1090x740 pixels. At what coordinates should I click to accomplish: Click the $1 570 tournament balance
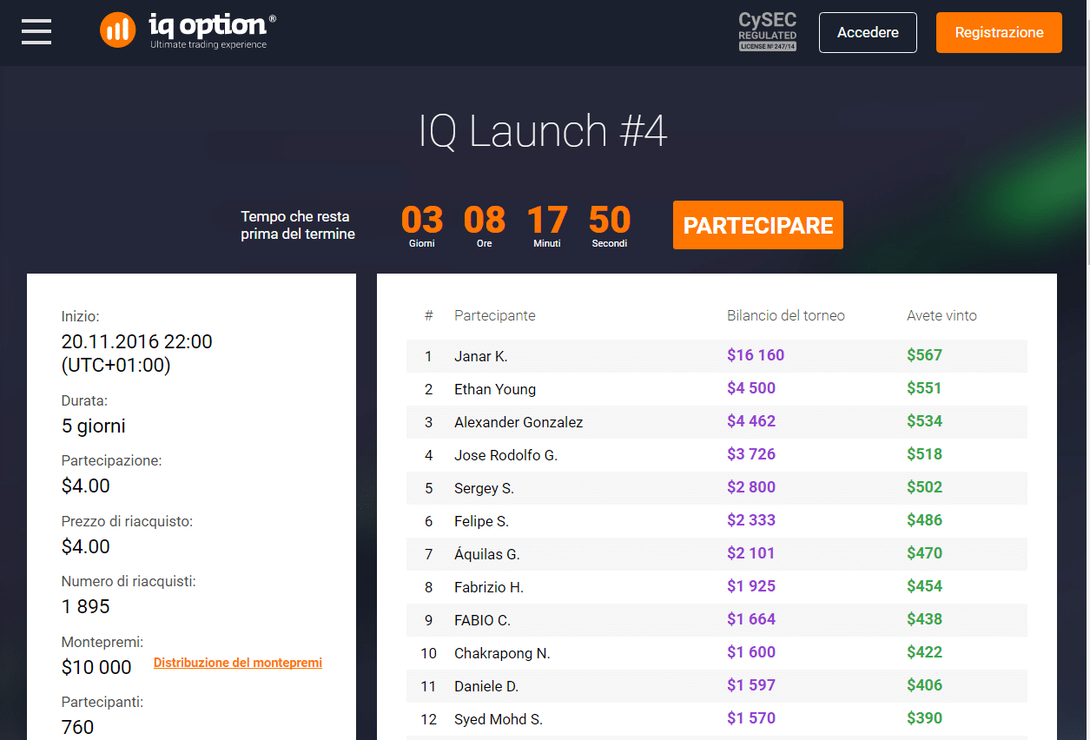coord(751,718)
